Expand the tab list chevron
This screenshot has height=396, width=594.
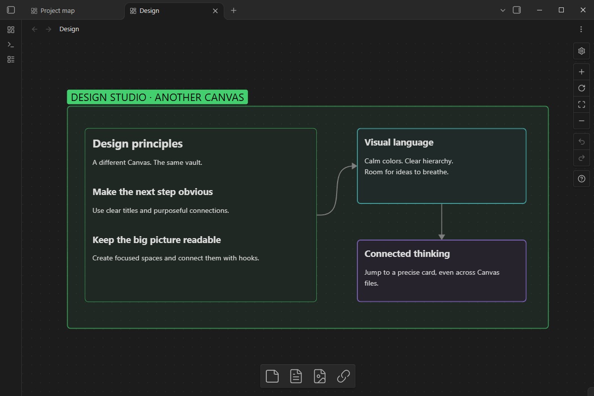pos(503,10)
